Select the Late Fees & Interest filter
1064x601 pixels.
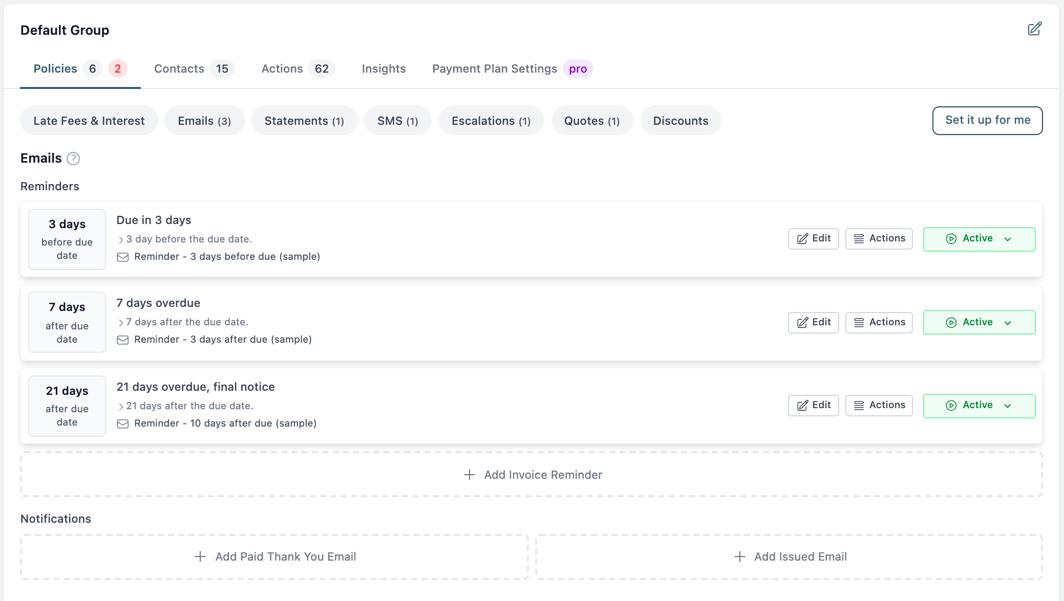point(89,121)
